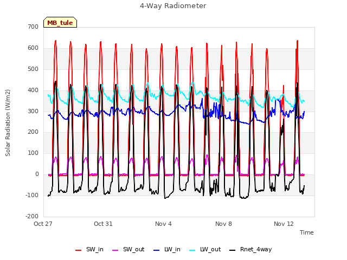Toggle the LW_in legend entry

point(167,249)
